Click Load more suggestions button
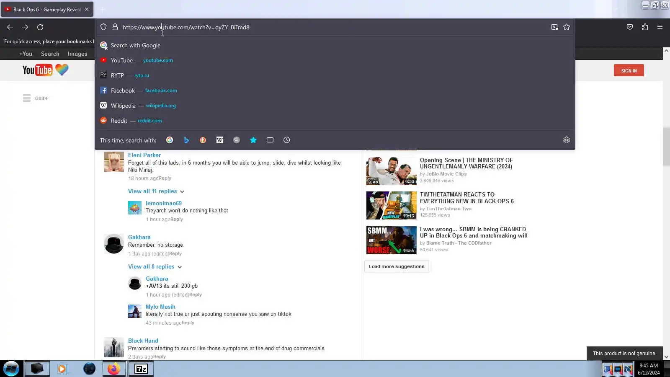 coord(397,266)
